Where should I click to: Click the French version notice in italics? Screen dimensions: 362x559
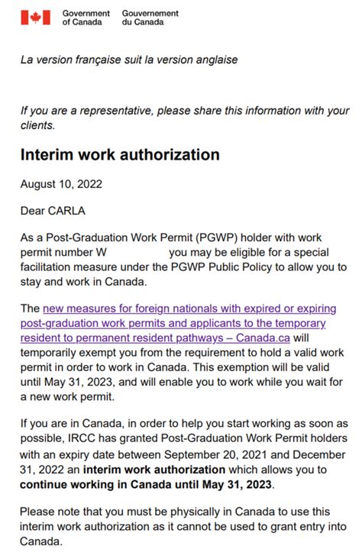129,60
